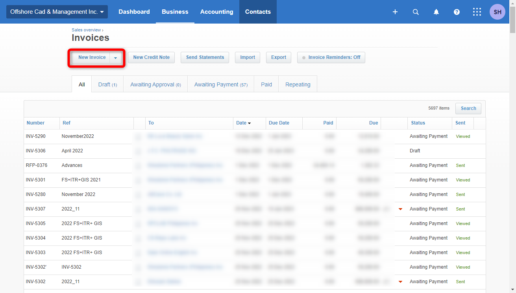
Task: Open the plus create-new icon
Action: pos(395,12)
